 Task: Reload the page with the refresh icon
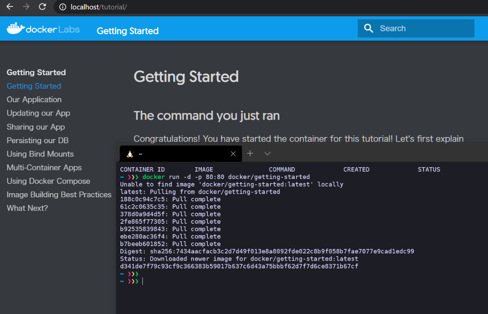click(x=42, y=7)
